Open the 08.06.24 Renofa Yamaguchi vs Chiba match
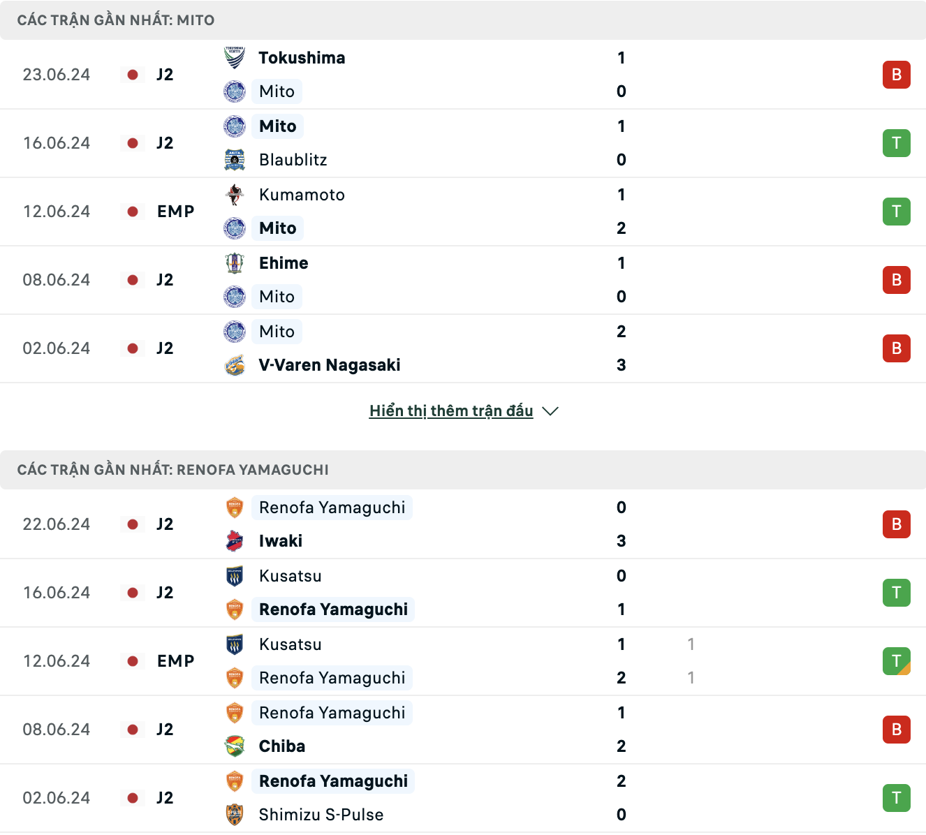Image resolution: width=926 pixels, height=835 pixels. (x=463, y=730)
